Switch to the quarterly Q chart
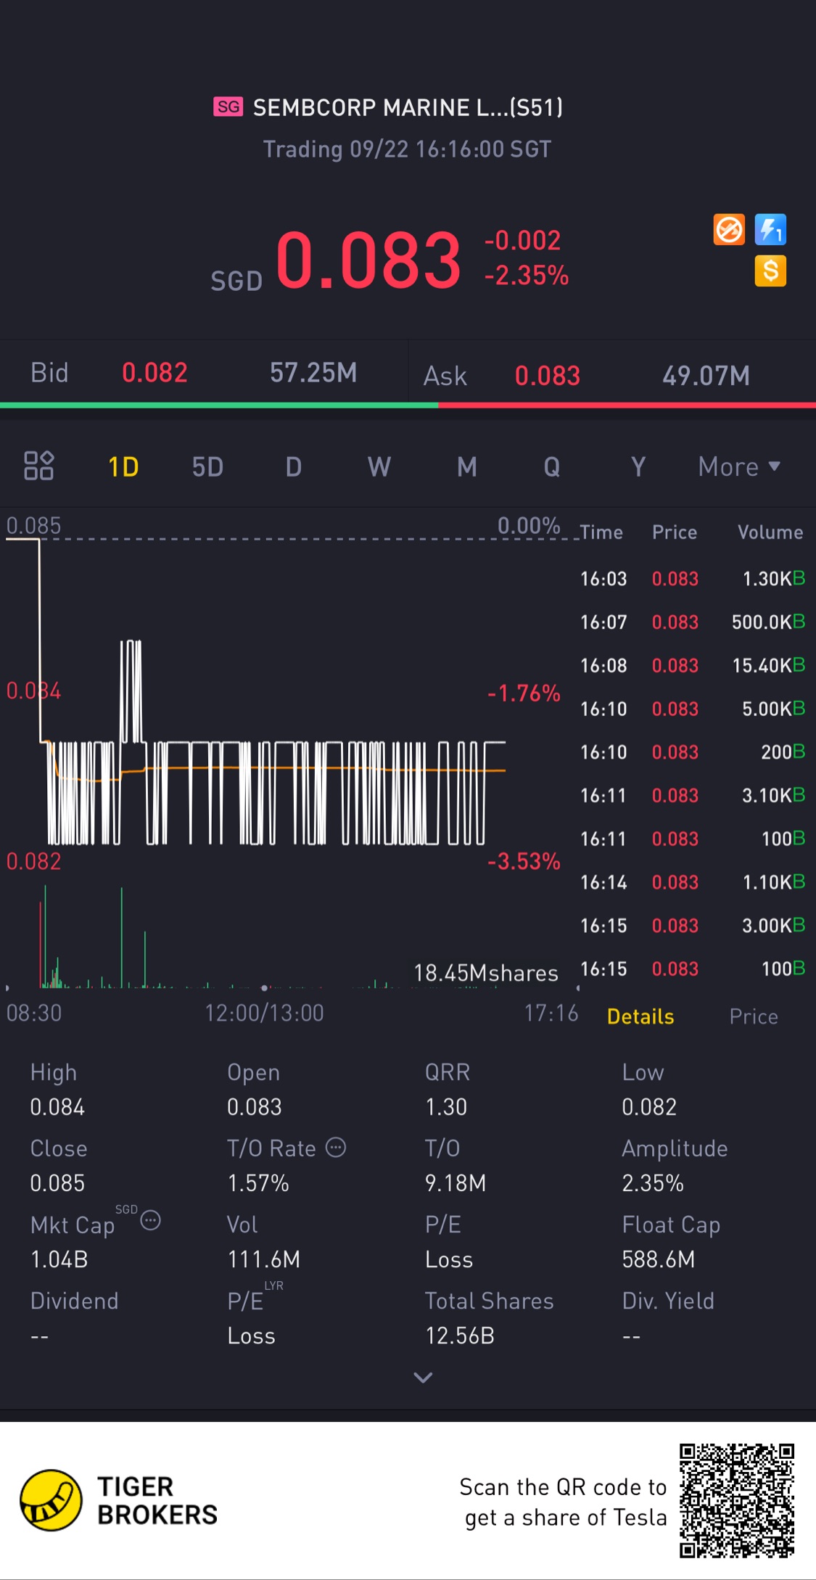 (x=552, y=466)
